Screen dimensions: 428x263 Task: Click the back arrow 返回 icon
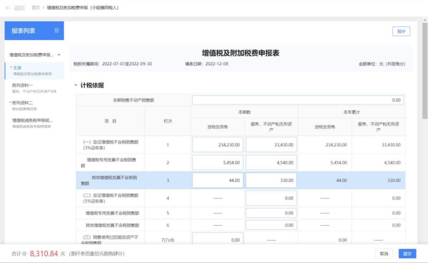[x=8, y=8]
